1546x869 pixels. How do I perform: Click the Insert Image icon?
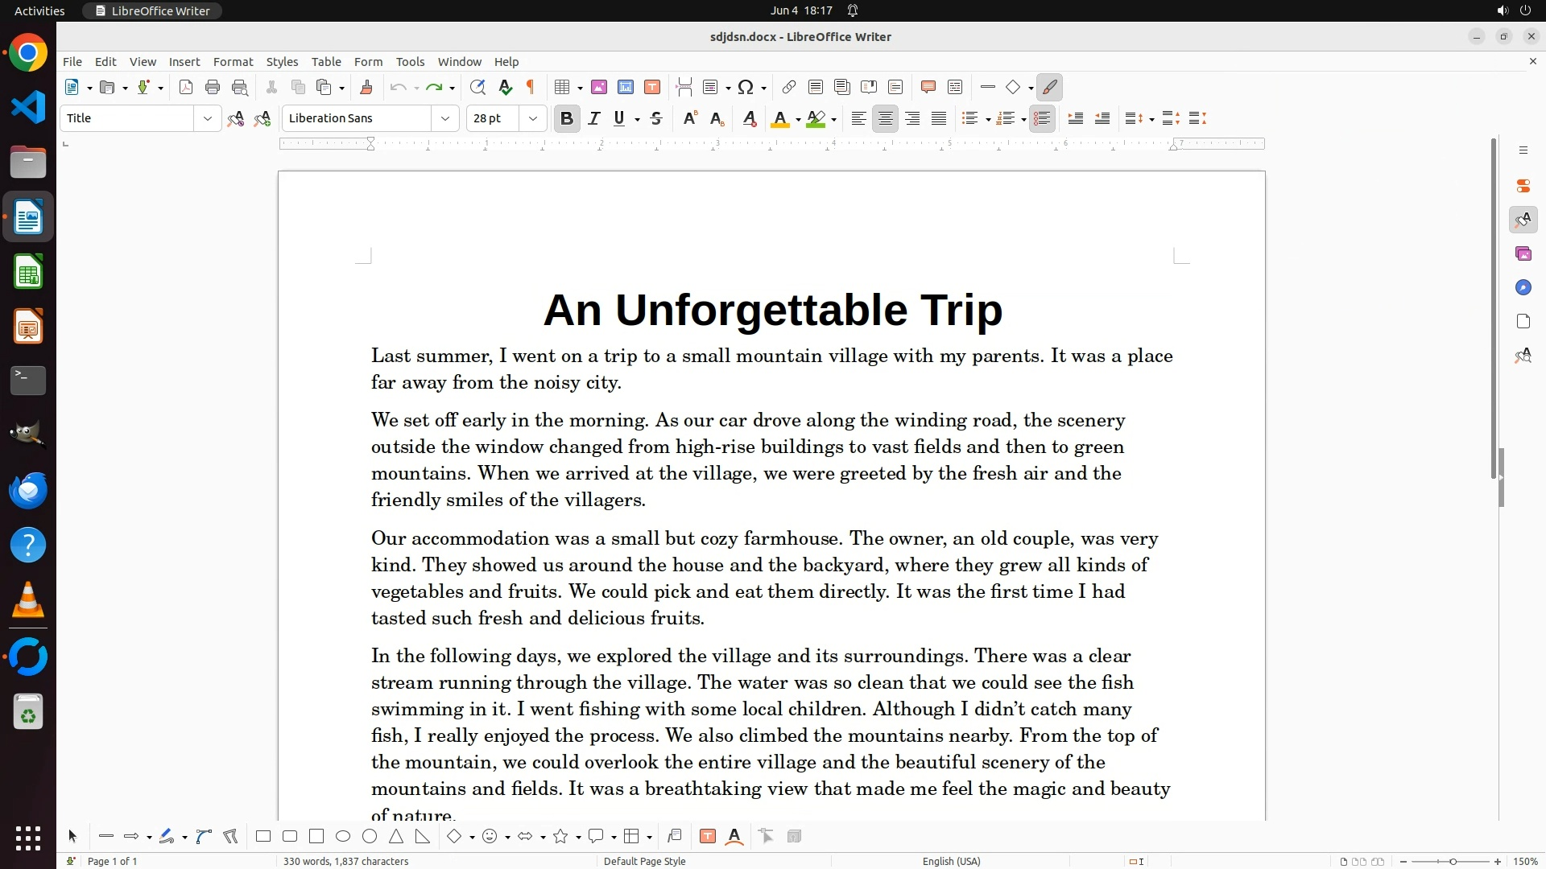(x=599, y=88)
